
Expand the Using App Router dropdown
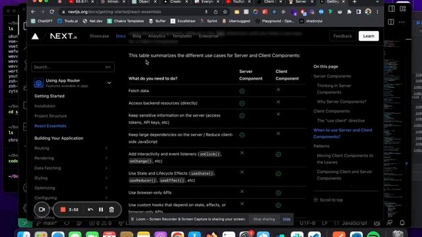109,83
